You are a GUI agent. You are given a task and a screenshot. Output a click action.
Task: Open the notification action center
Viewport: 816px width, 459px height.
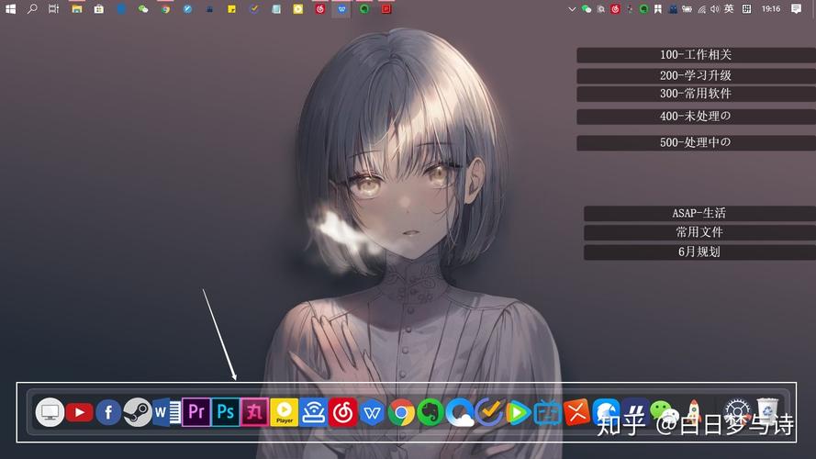[x=796, y=9]
